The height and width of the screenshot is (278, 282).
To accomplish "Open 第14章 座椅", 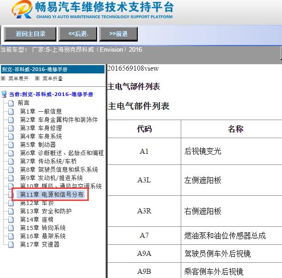I will tap(37, 219).
